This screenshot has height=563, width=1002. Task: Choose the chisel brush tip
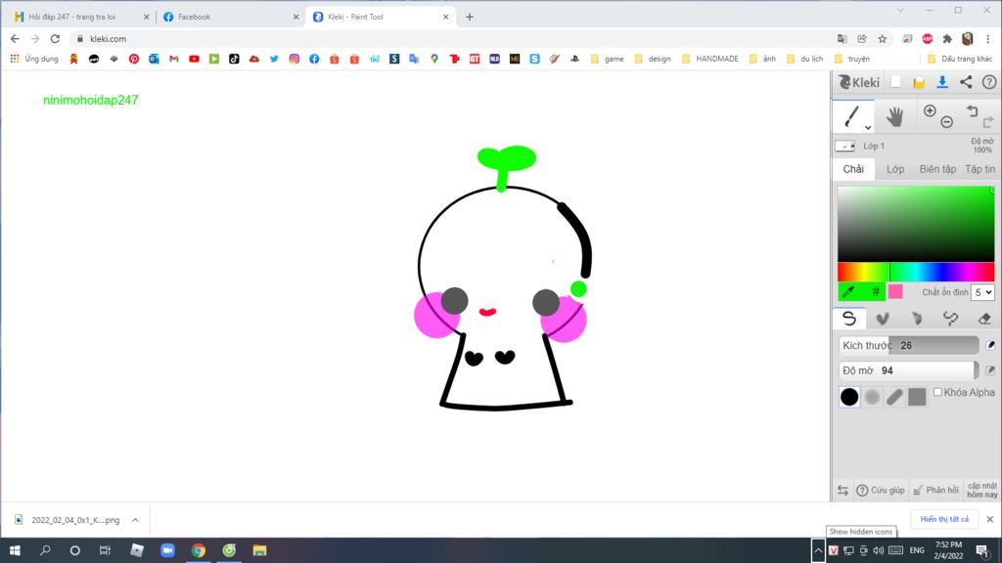(x=894, y=397)
